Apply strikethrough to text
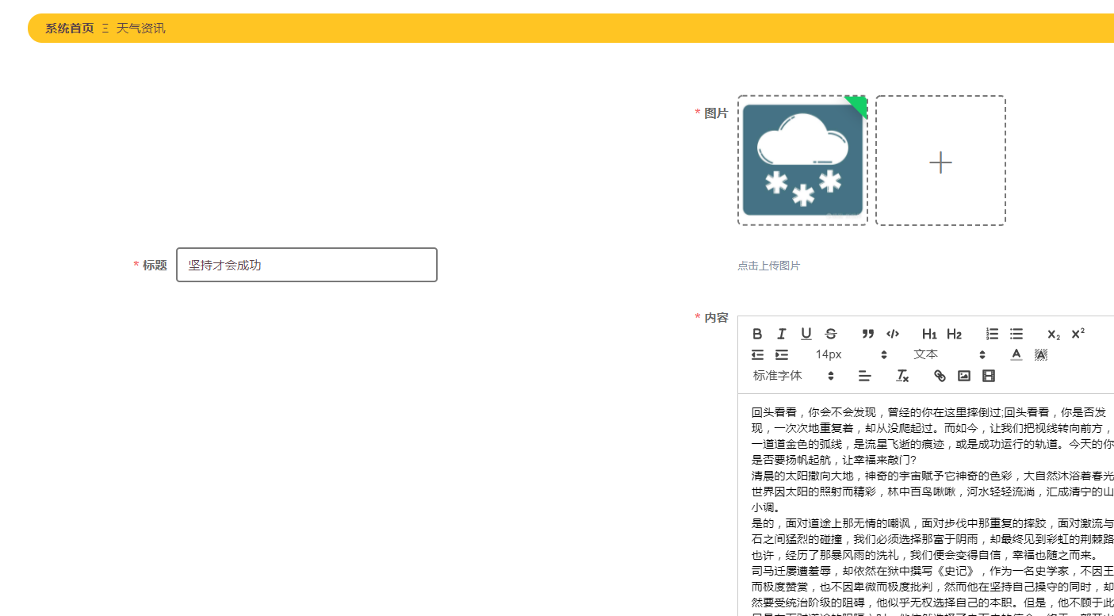The height and width of the screenshot is (616, 1114). click(830, 334)
